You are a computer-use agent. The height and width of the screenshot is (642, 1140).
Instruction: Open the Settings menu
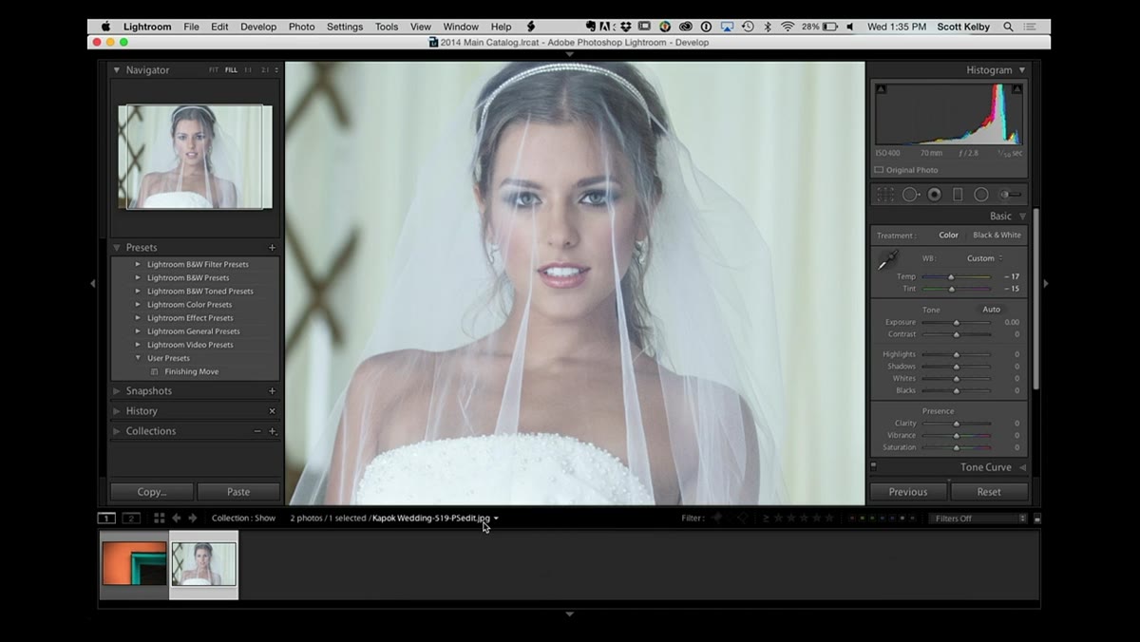(345, 27)
